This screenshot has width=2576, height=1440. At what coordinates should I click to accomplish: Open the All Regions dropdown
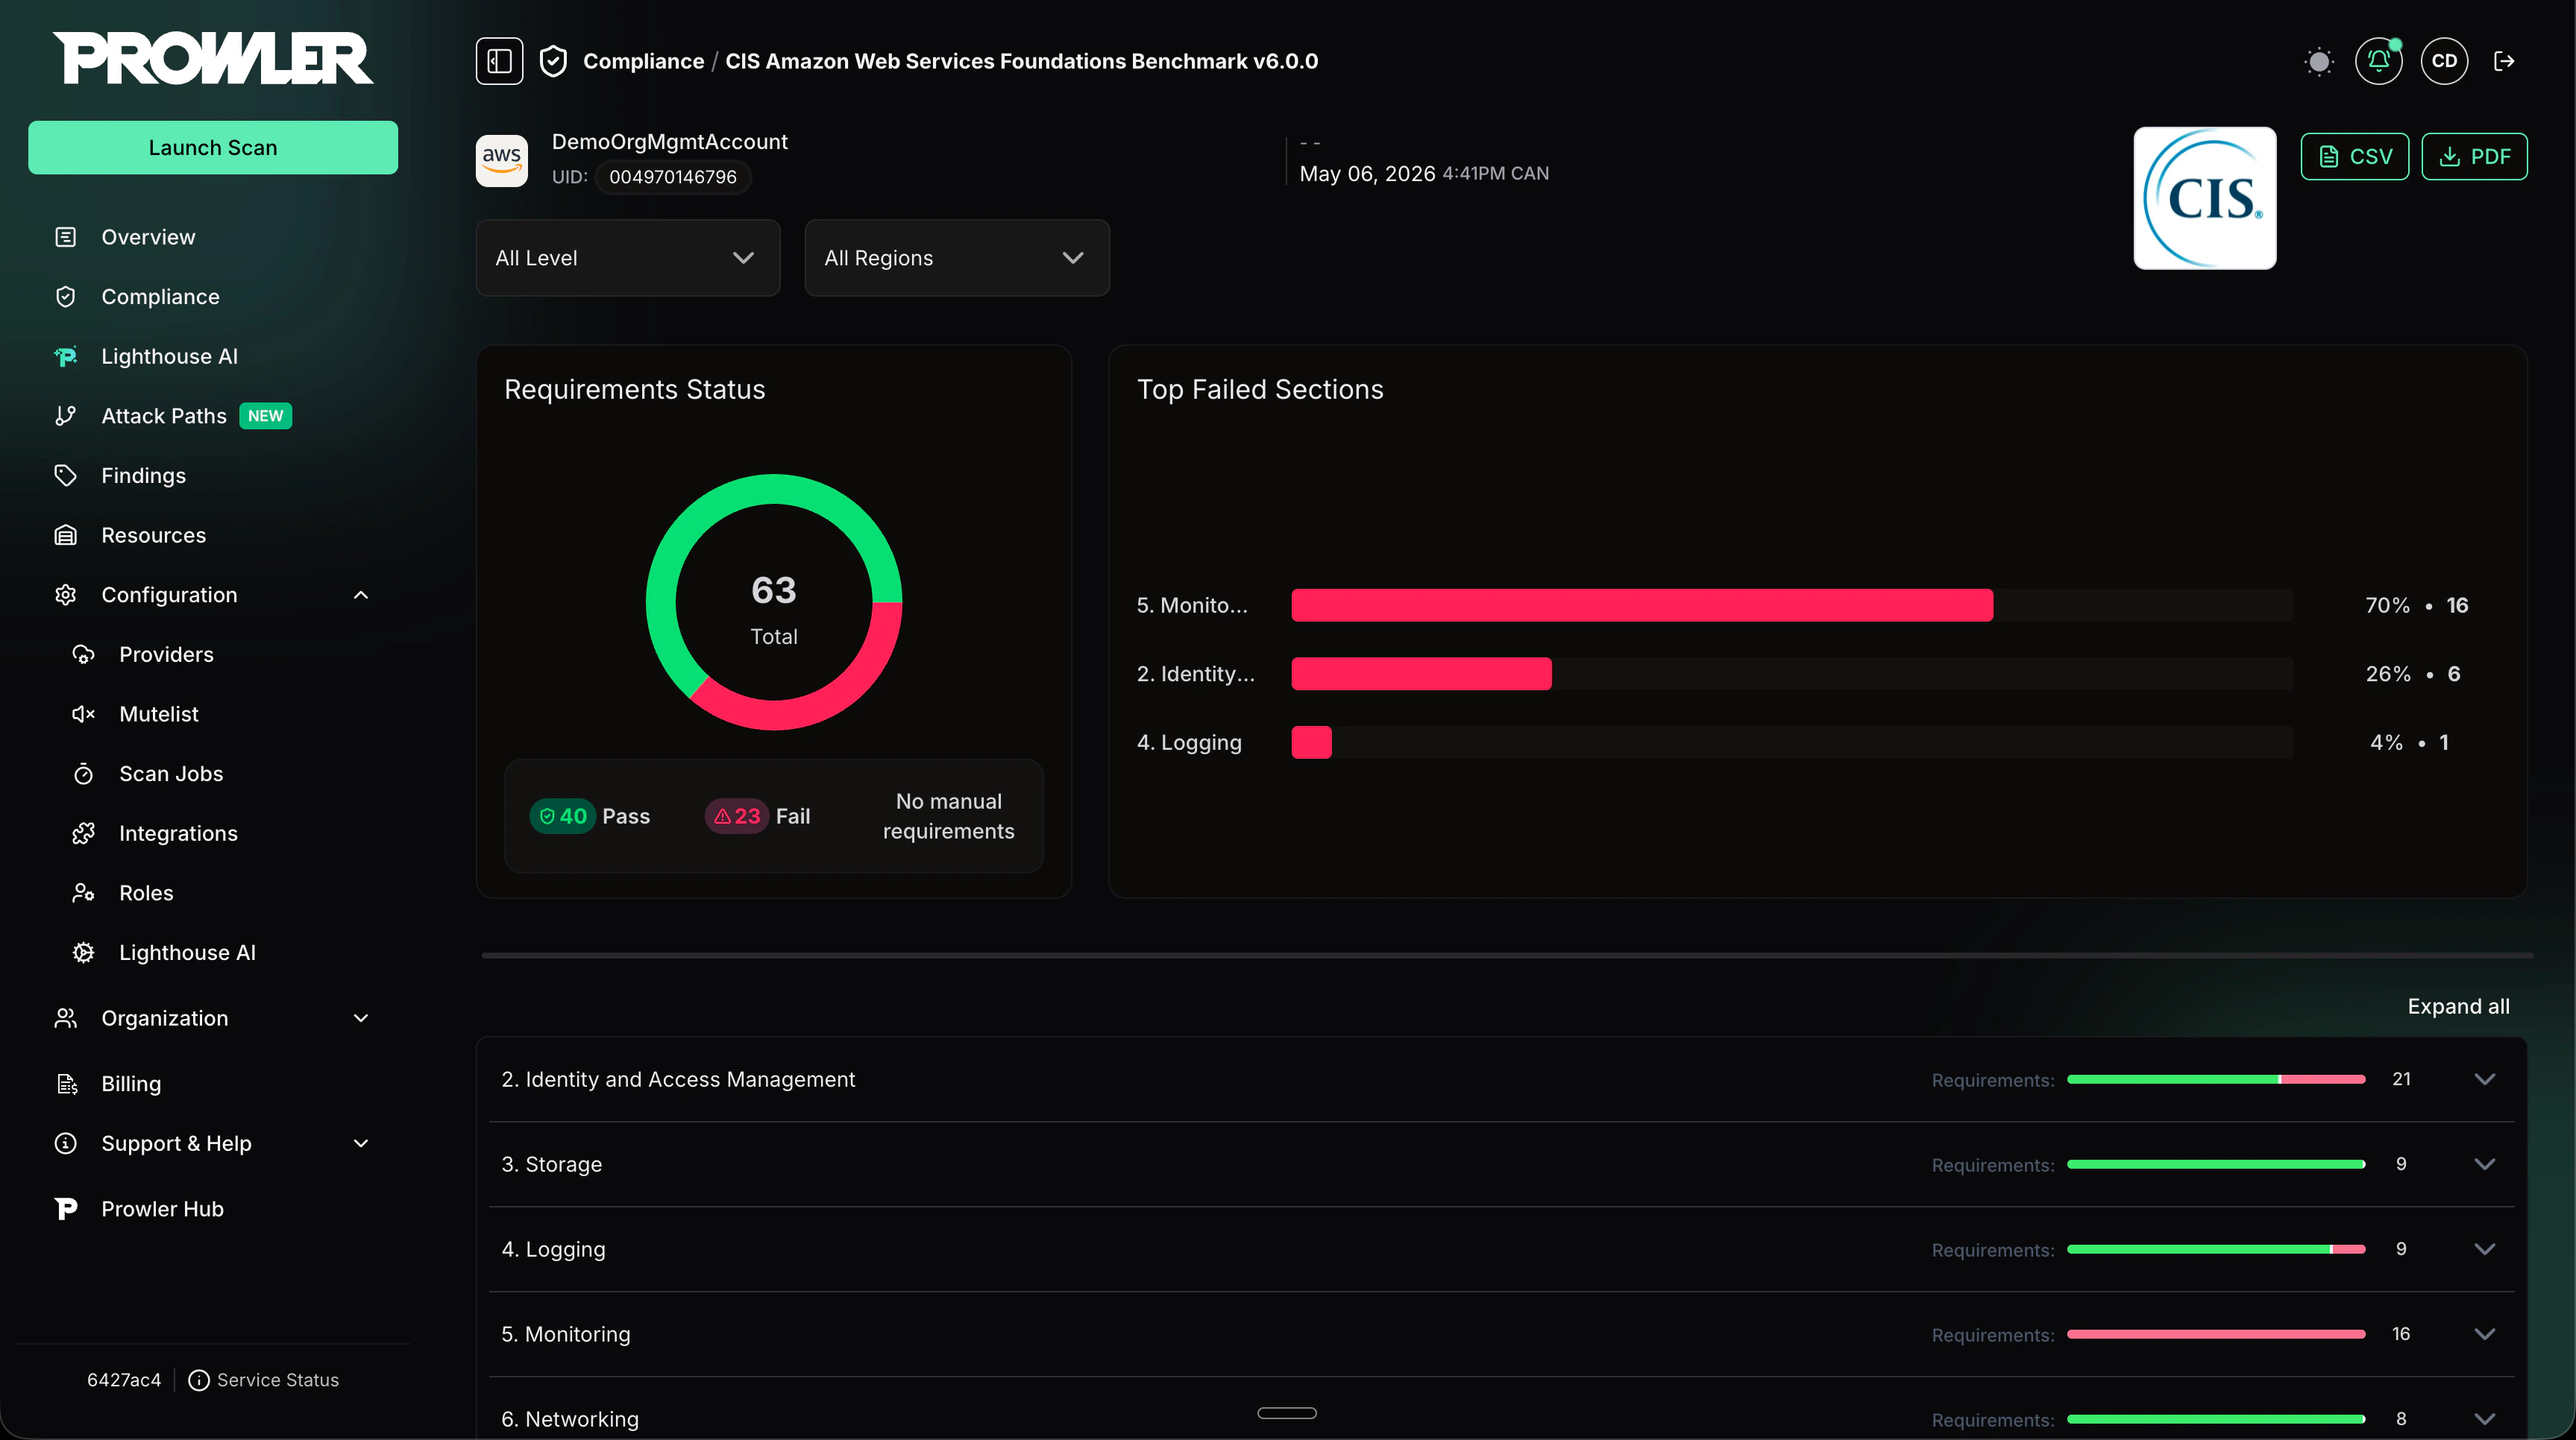pyautogui.click(x=957, y=258)
